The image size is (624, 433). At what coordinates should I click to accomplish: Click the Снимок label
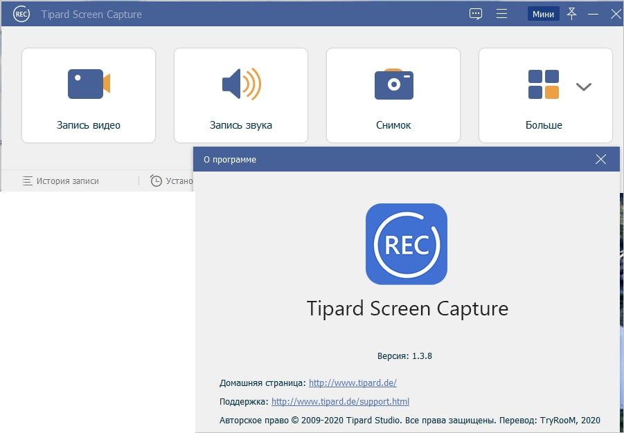click(x=393, y=125)
